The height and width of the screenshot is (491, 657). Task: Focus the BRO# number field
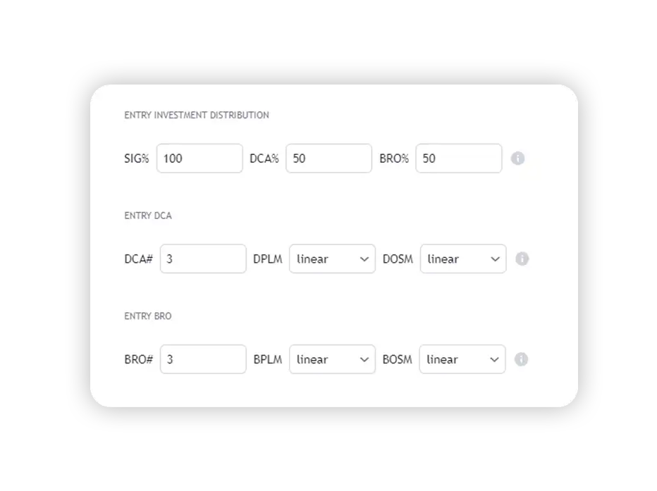click(203, 360)
